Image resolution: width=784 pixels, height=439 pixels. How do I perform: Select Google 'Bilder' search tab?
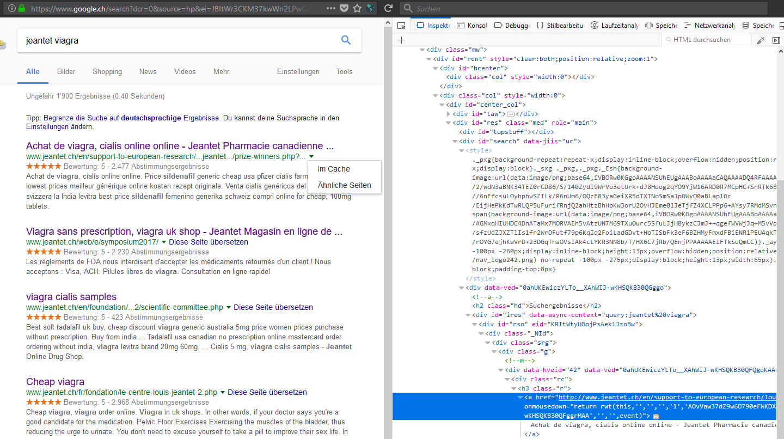(x=66, y=71)
